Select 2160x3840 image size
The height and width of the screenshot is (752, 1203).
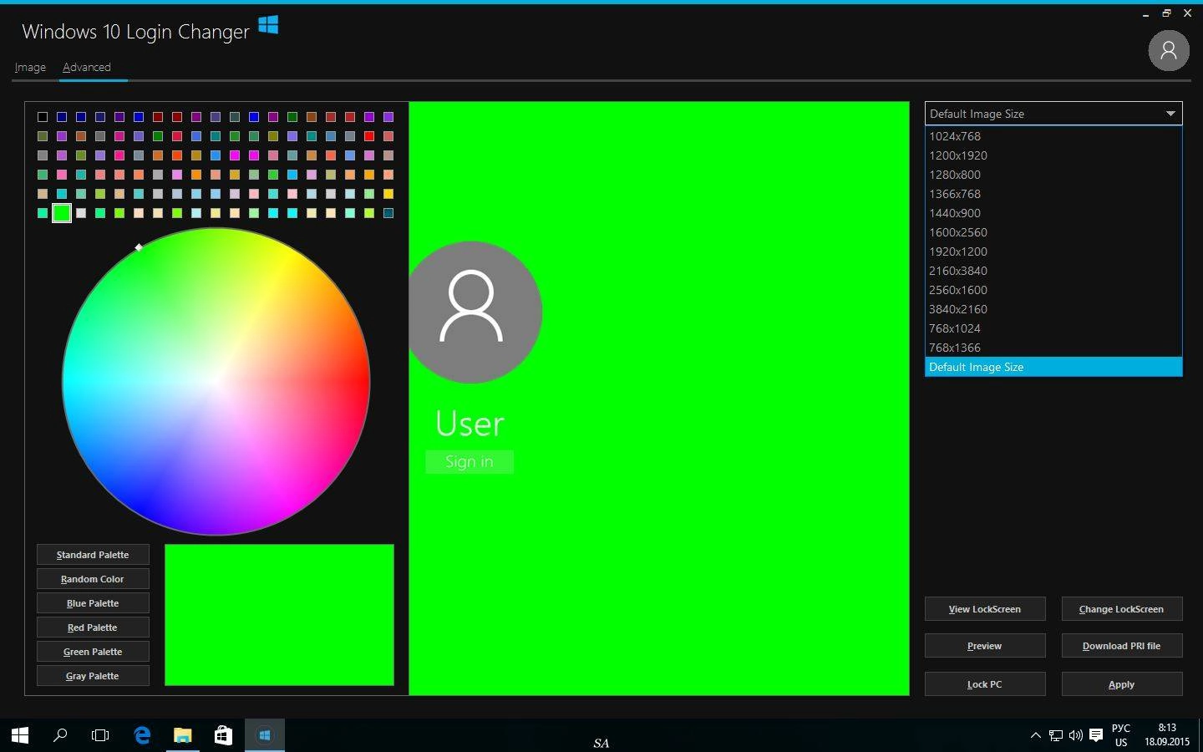1053,271
